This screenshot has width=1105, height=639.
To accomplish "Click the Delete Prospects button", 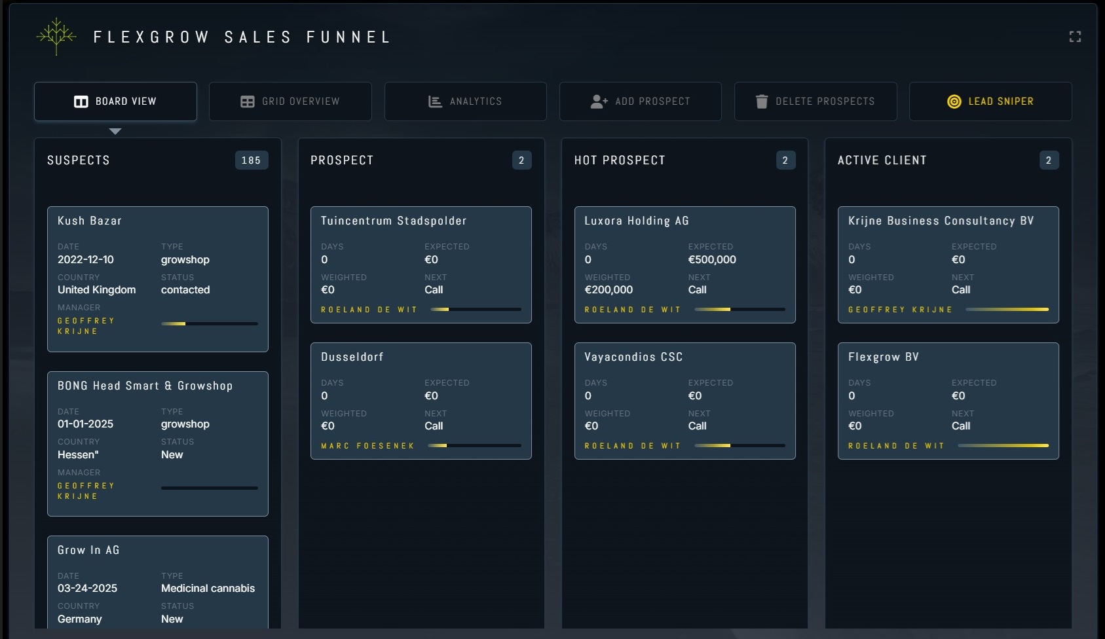I will tap(815, 101).
